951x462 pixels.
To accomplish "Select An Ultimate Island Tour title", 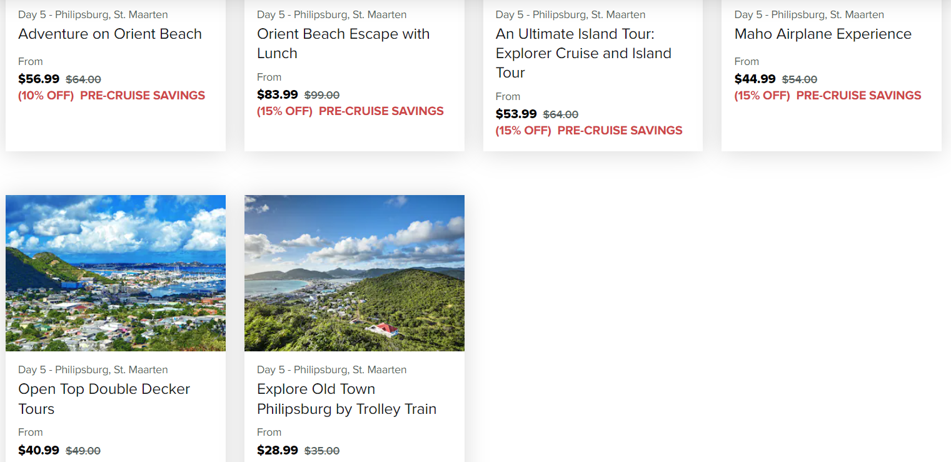I will coord(583,53).
